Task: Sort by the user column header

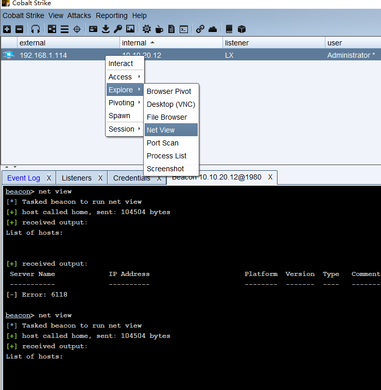Action: (353, 43)
